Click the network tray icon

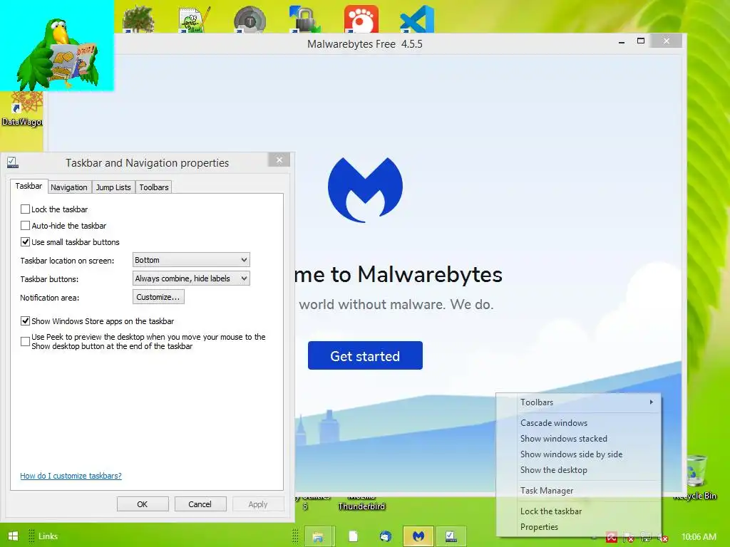point(646,537)
